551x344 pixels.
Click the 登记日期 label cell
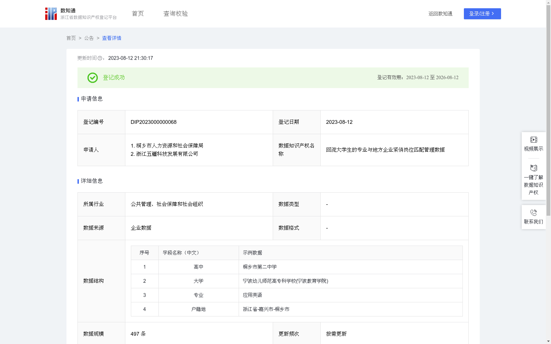pos(297,122)
